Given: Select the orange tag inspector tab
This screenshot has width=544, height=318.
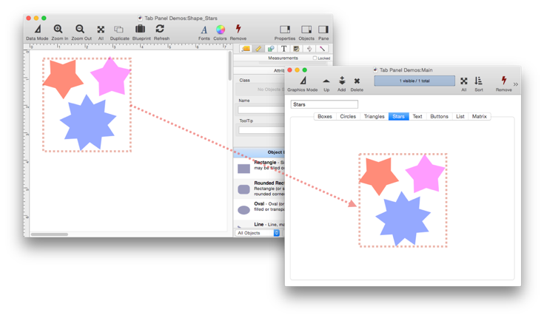Looking at the screenshot, I should [x=246, y=49].
